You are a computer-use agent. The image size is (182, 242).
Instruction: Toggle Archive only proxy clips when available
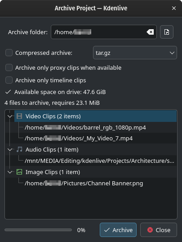pos(9,67)
